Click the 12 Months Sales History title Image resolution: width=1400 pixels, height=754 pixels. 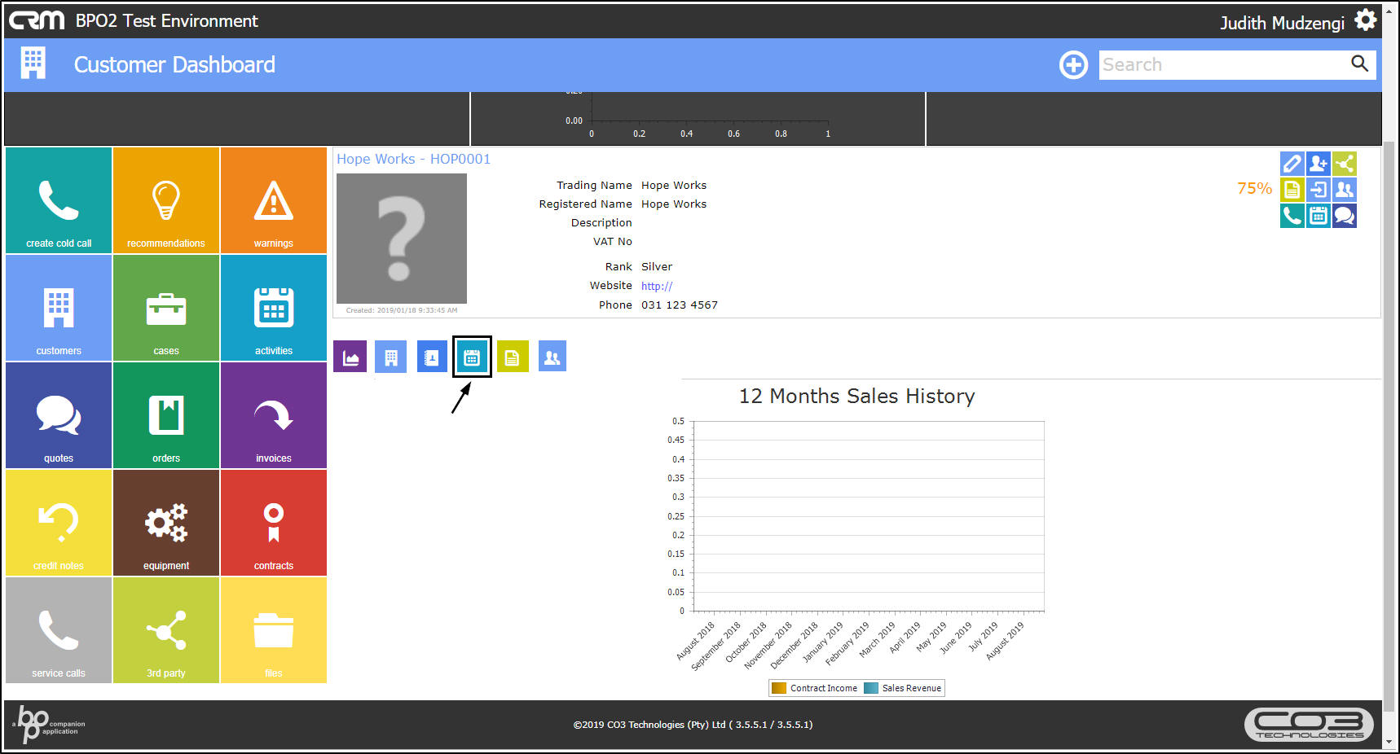point(856,396)
